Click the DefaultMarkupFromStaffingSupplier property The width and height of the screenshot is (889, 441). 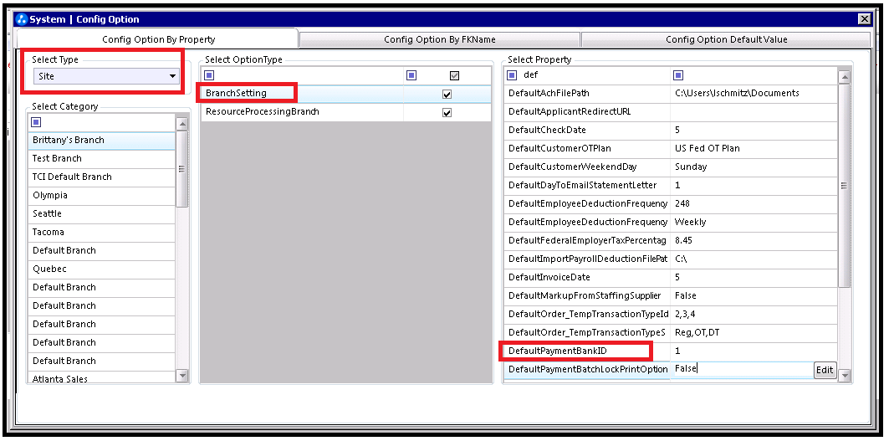tap(587, 295)
